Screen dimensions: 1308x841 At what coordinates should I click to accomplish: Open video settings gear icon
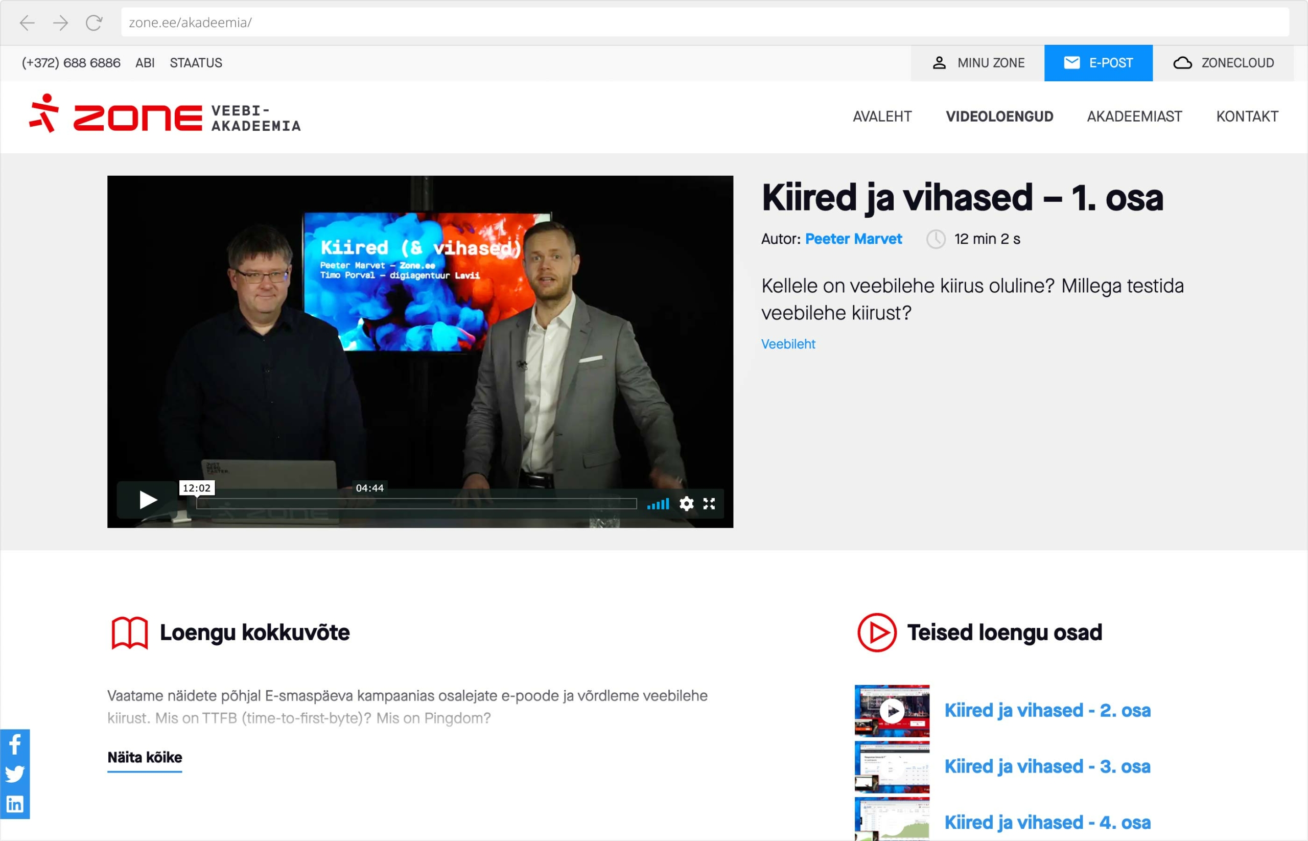pyautogui.click(x=687, y=503)
